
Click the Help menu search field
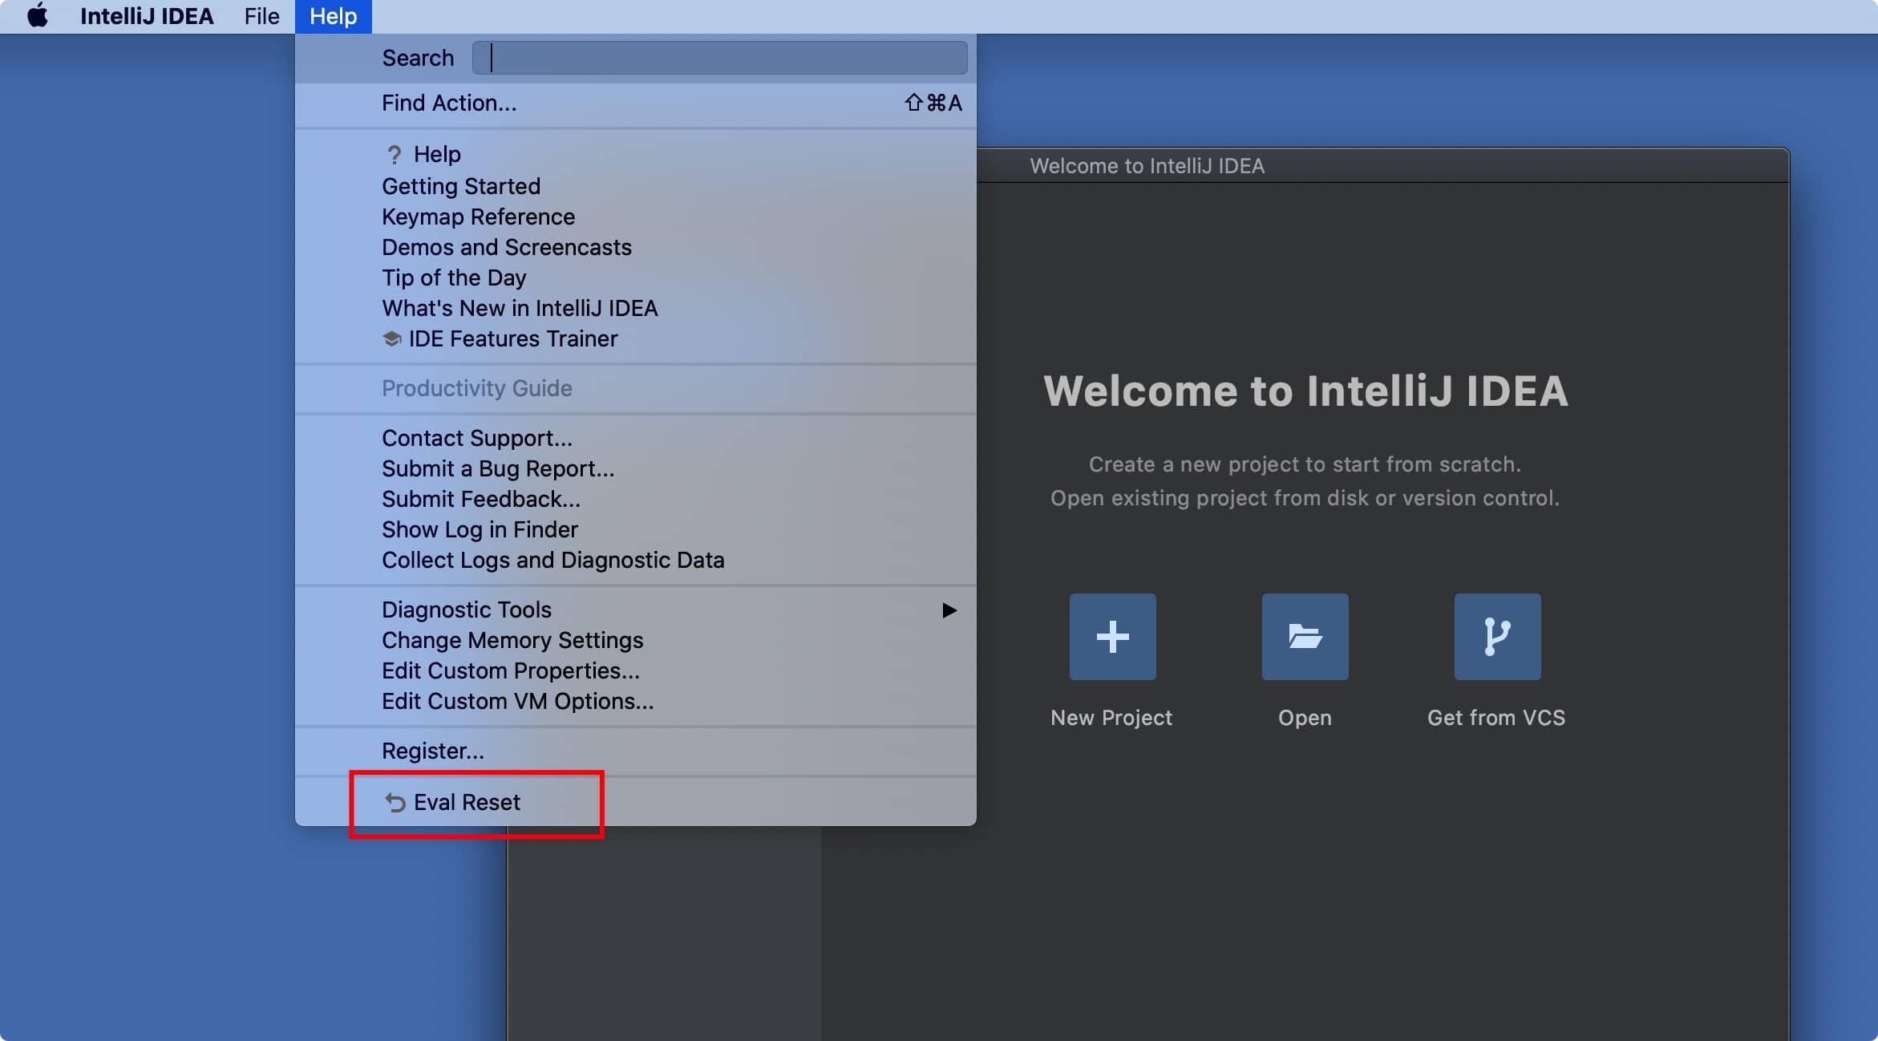point(719,58)
